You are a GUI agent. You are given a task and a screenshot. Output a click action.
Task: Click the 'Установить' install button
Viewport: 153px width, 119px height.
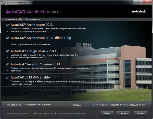(123, 113)
